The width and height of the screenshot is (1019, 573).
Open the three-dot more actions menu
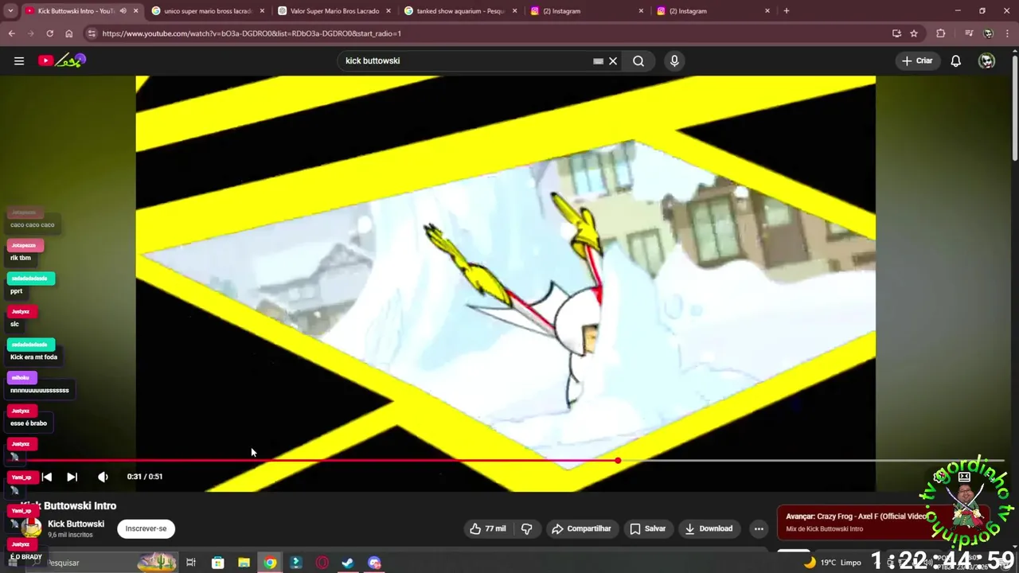pyautogui.click(x=759, y=528)
